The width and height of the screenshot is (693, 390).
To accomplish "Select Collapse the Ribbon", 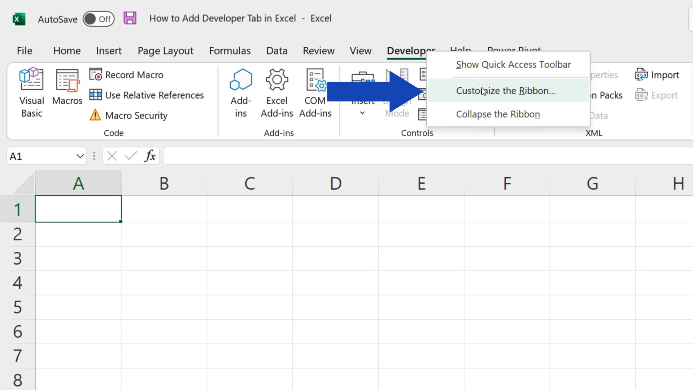I will tap(498, 114).
